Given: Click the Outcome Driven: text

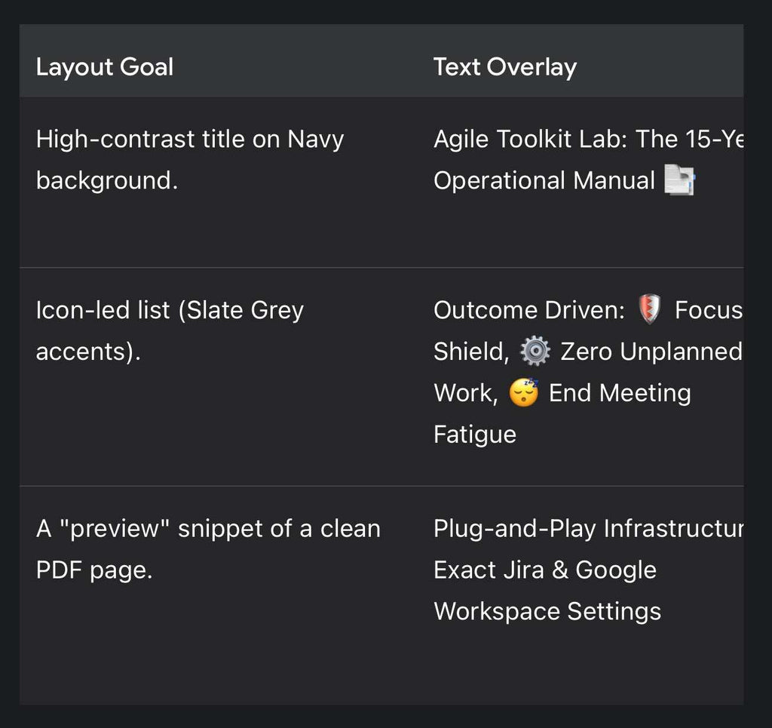Looking at the screenshot, I should click(529, 310).
